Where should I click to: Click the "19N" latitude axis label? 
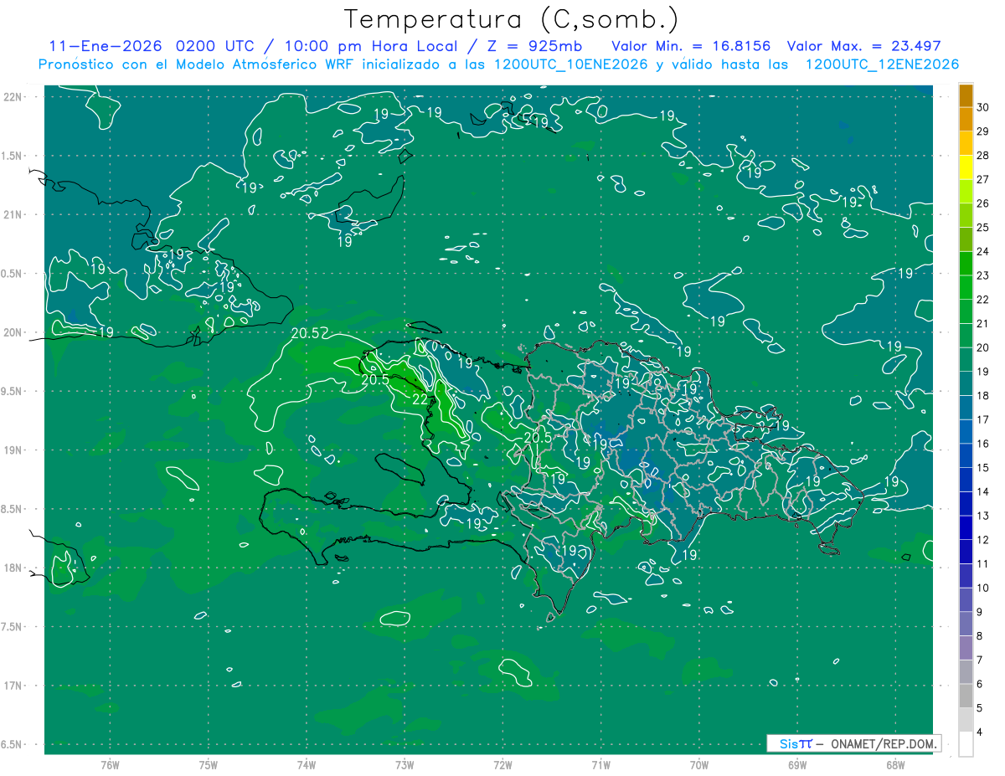point(13,450)
